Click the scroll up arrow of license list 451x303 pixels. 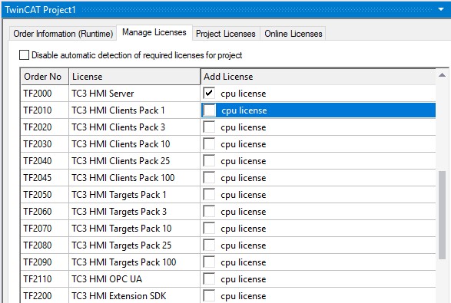tap(442, 75)
